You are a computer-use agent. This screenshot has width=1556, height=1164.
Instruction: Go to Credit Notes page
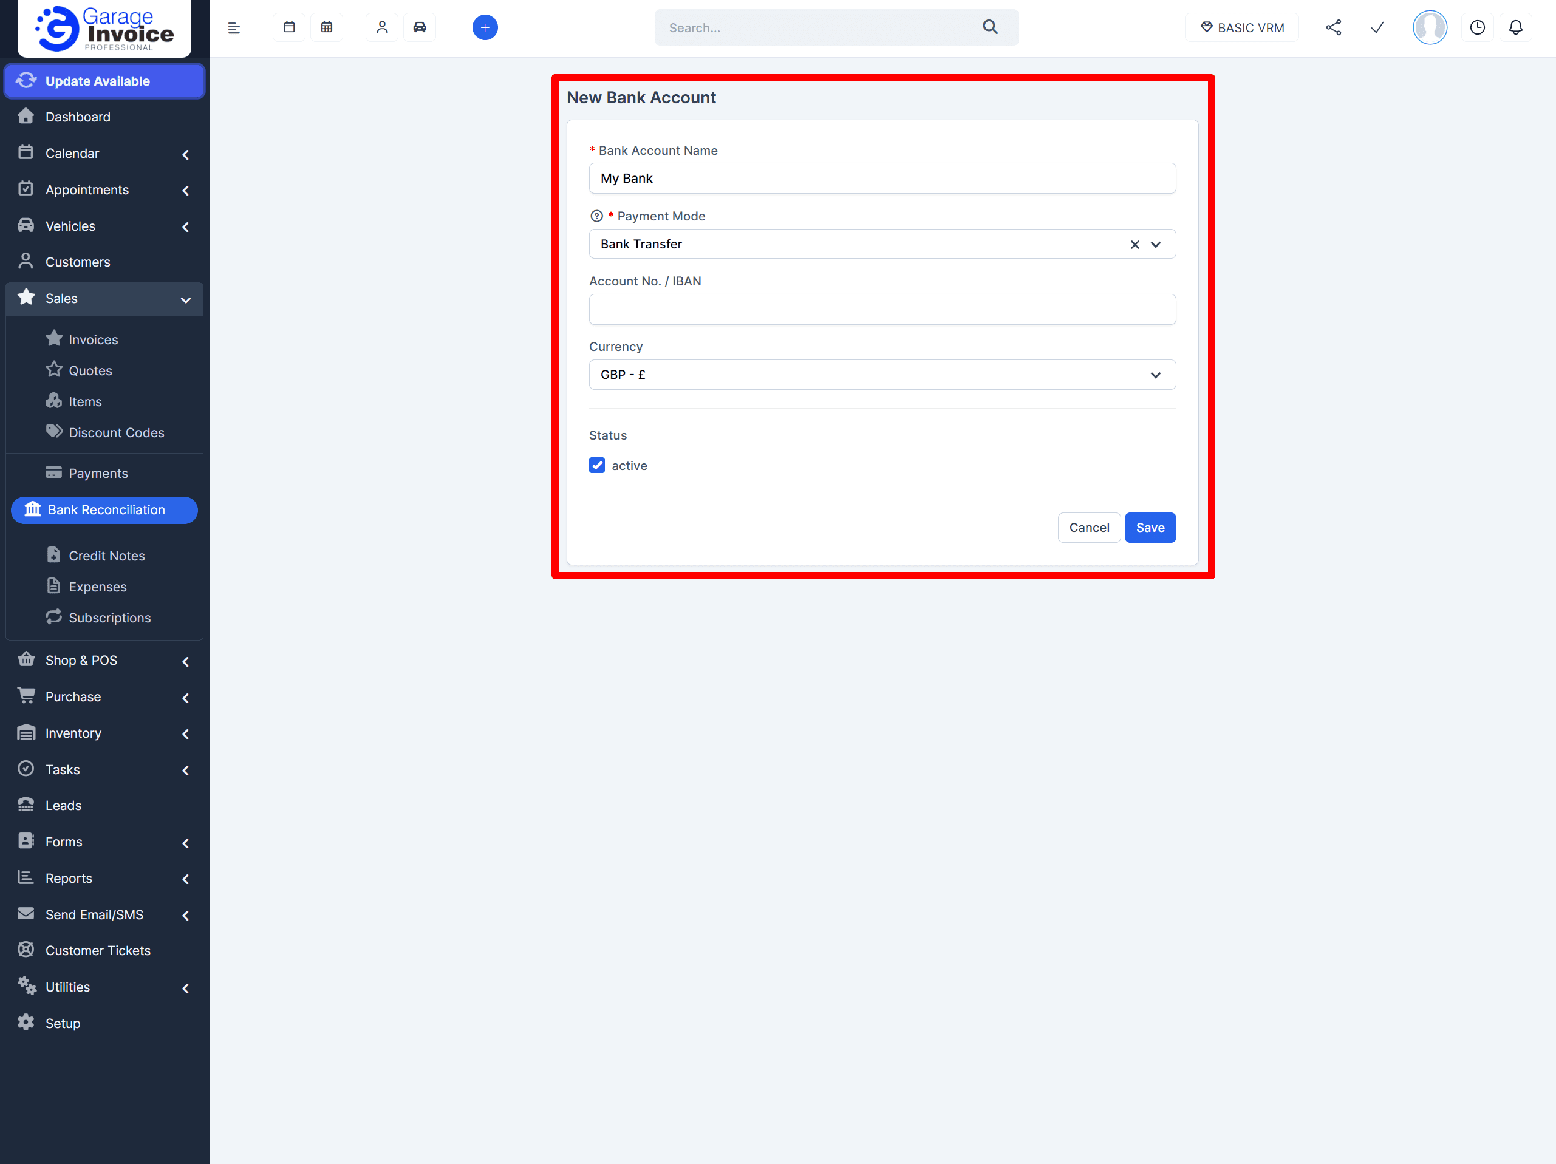click(106, 556)
